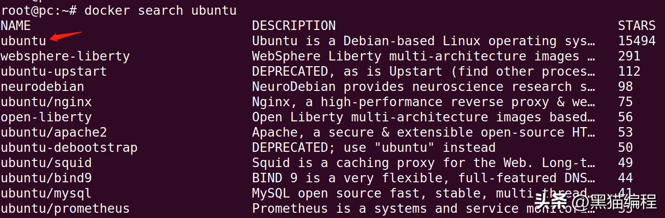Click the ubuntu/prometheus entry
The height and width of the screenshot is (218, 665).
[x=65, y=208]
